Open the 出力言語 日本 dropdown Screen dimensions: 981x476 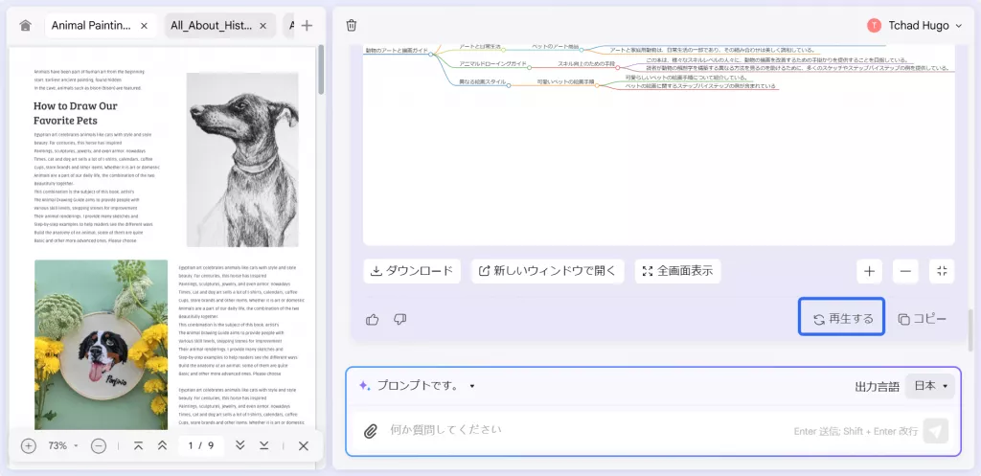pos(929,386)
